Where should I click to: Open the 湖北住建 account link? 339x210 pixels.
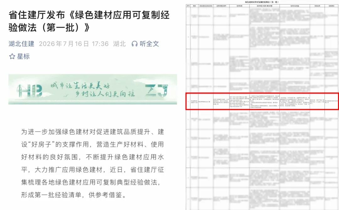click(21, 44)
